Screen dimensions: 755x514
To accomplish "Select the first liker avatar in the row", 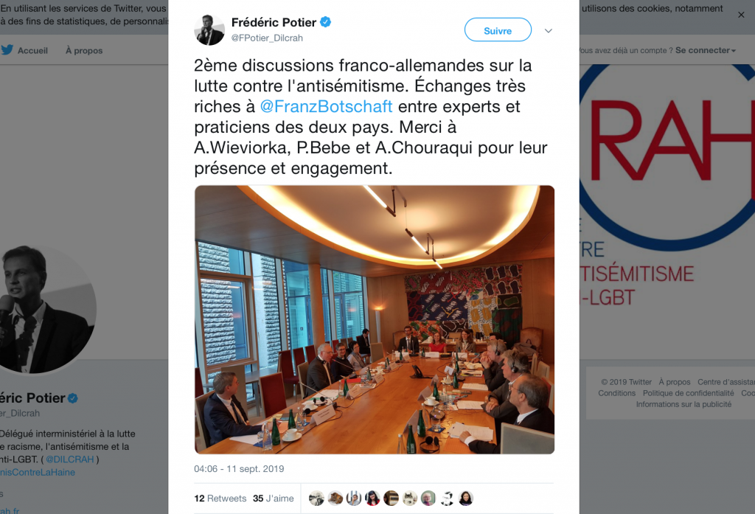I will (316, 498).
